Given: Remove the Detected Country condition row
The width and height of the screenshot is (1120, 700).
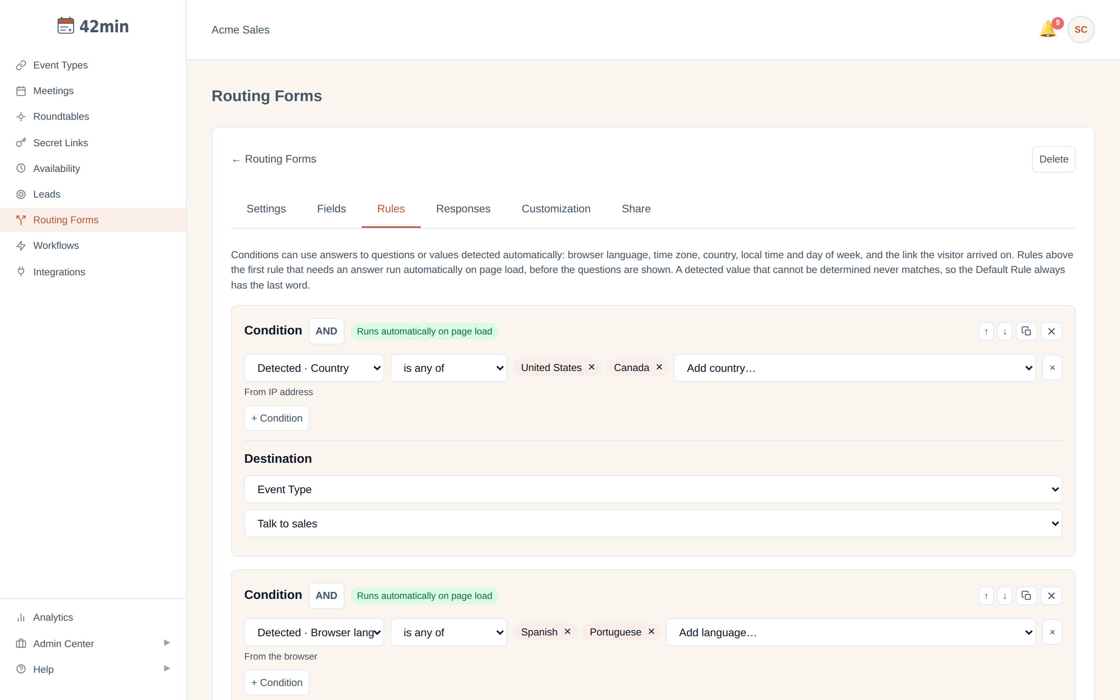Looking at the screenshot, I should pos(1052,367).
